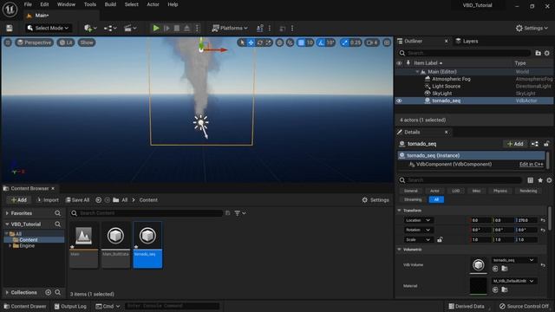Click the Outliner add folder icon
Image resolution: width=555 pixels, height=312 pixels.
tap(538, 53)
